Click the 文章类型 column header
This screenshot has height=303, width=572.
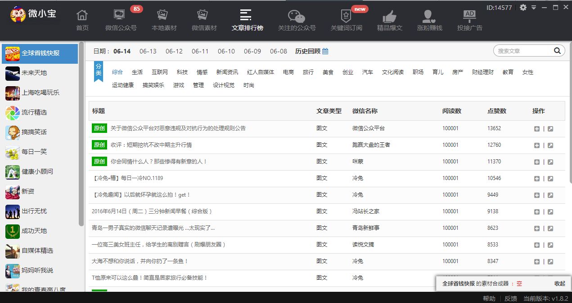click(329, 111)
